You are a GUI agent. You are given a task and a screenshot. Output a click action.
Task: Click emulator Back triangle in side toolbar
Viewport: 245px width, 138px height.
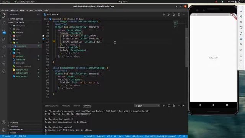[x=241, y=50]
